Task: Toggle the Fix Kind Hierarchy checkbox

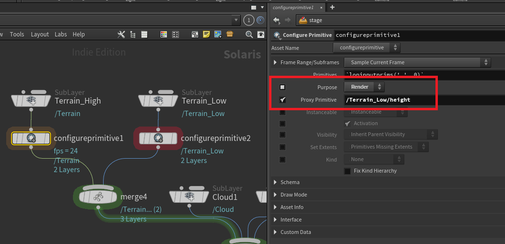Action: (347, 171)
